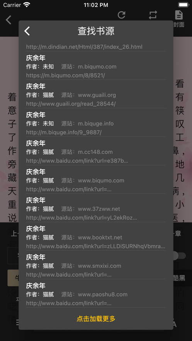Screen dimensions: 192x341
Task: Tap the battery icon in status bar
Action: point(184,5)
